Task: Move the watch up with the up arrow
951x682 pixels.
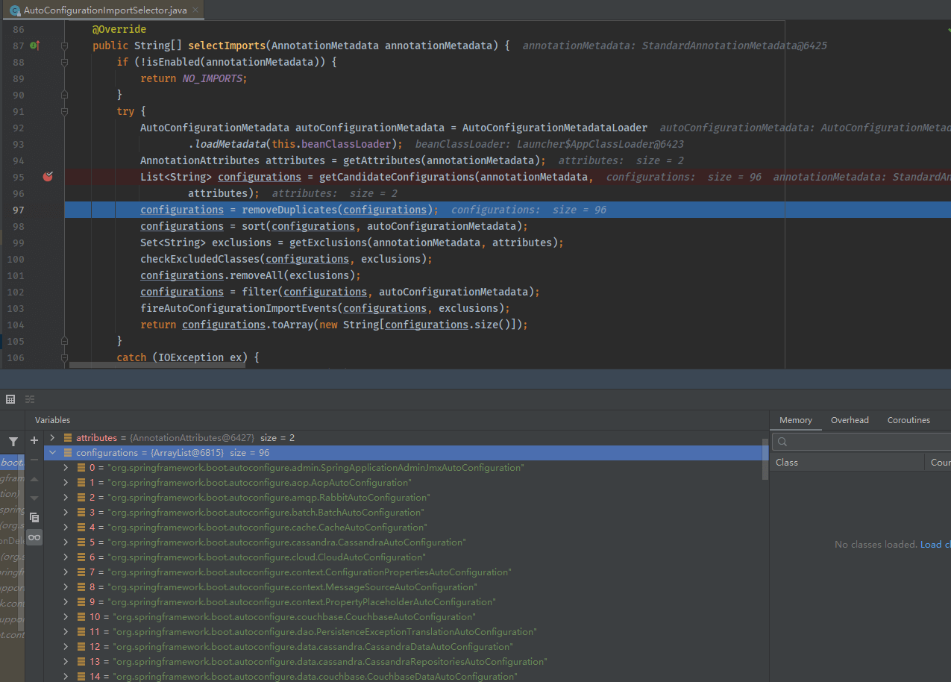Action: tap(34, 479)
